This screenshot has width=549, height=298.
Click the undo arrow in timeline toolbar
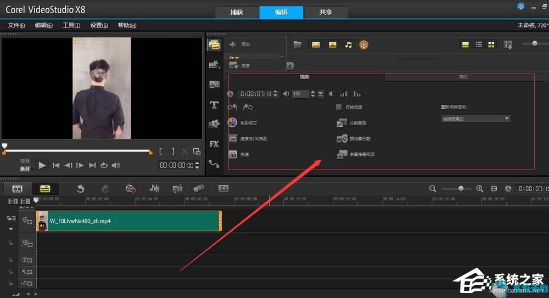81,189
